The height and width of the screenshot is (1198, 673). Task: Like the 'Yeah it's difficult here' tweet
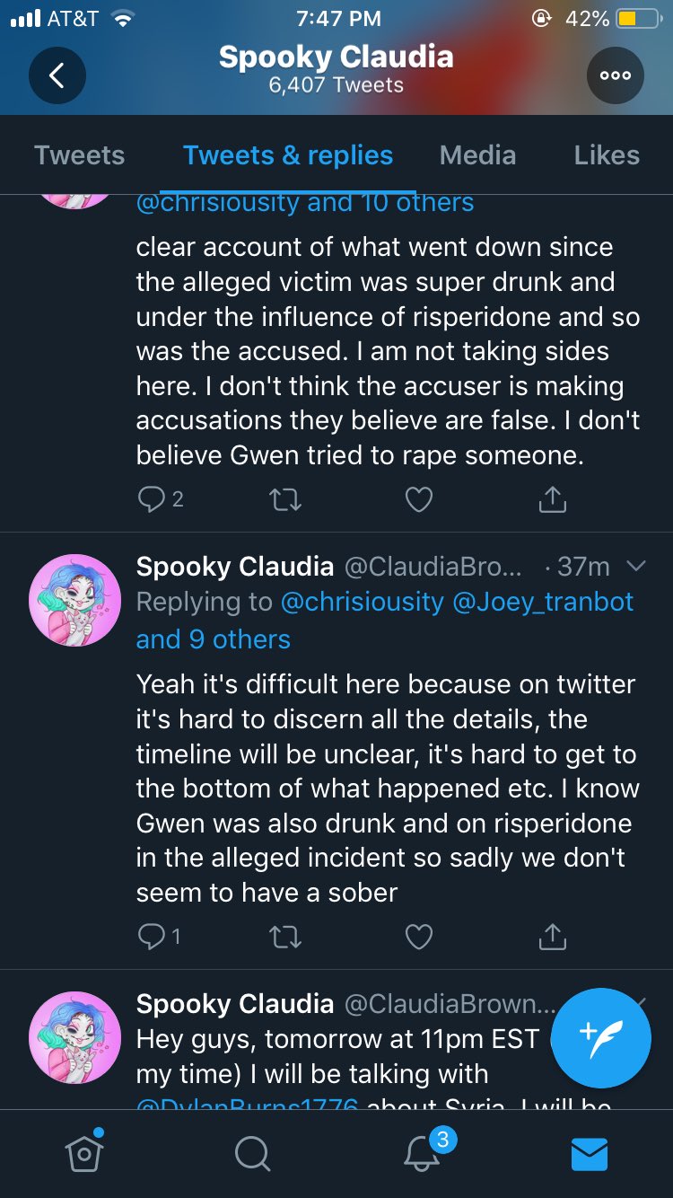[x=419, y=937]
